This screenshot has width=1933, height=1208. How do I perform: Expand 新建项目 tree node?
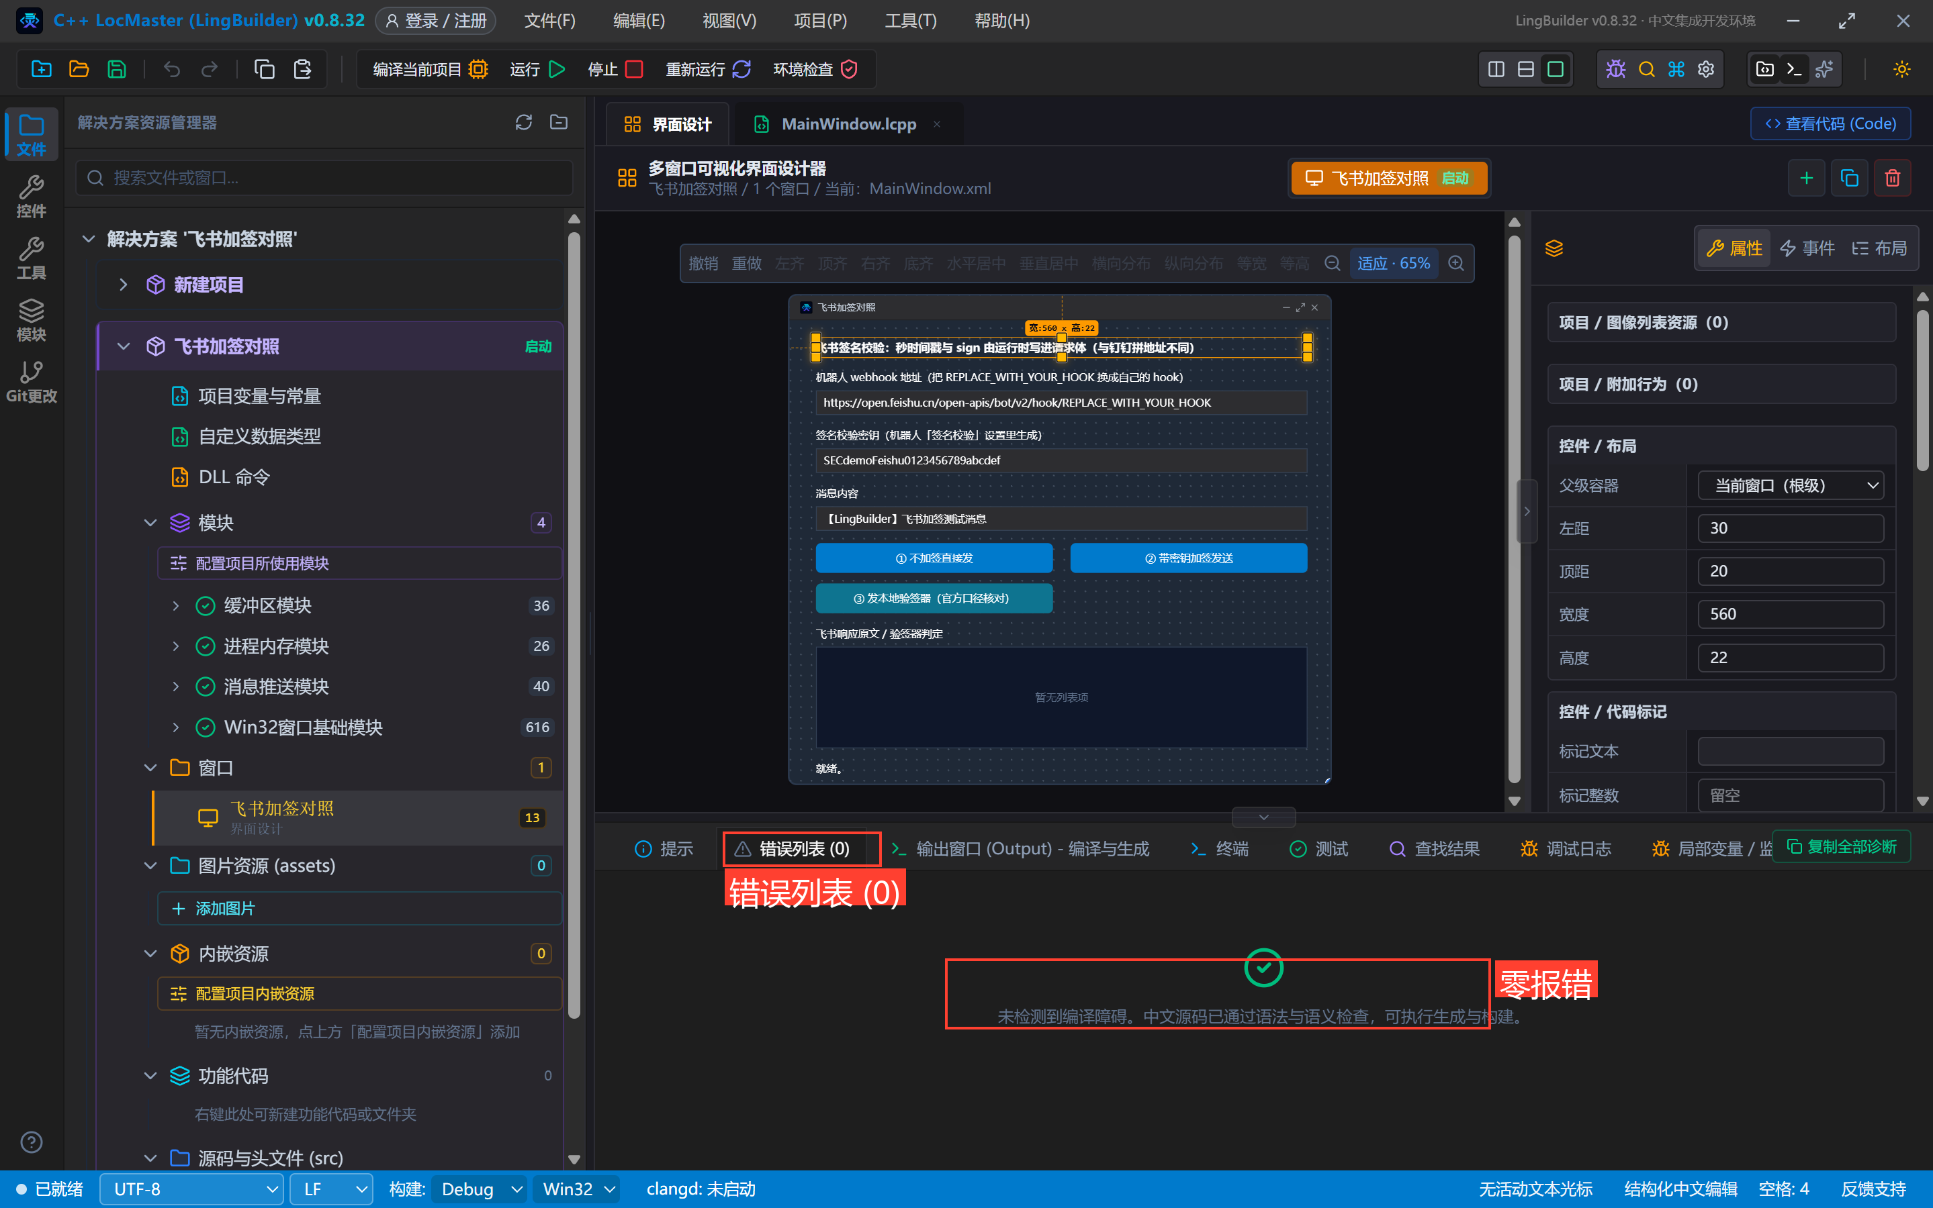pos(123,285)
